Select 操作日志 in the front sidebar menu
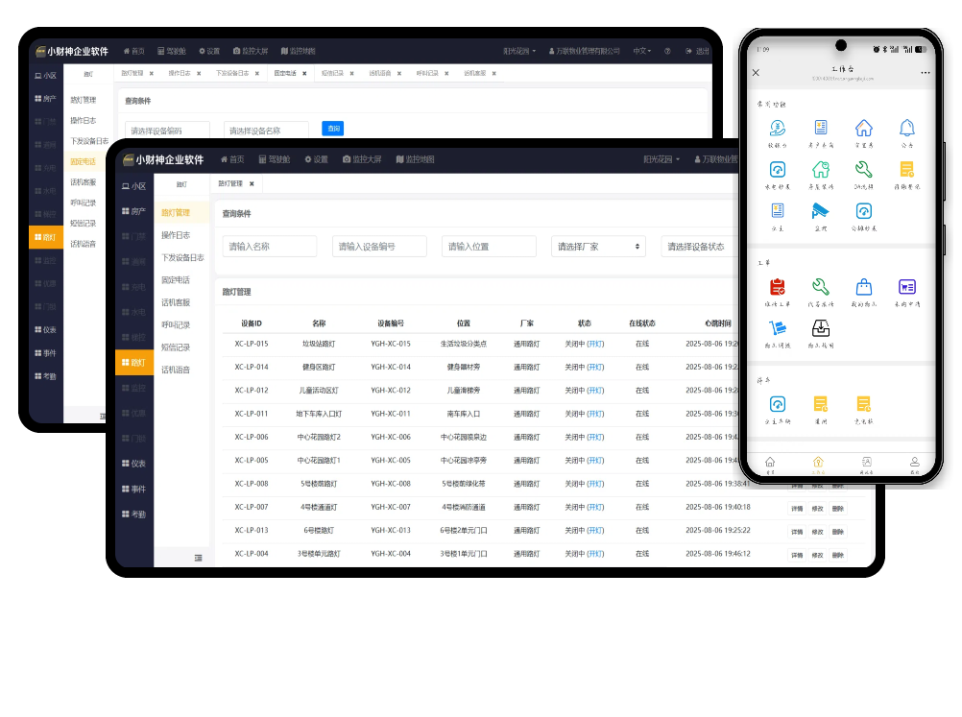Screen dimensions: 962x717 [176, 235]
